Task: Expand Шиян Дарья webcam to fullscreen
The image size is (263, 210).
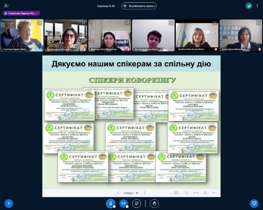Action: pos(258,23)
